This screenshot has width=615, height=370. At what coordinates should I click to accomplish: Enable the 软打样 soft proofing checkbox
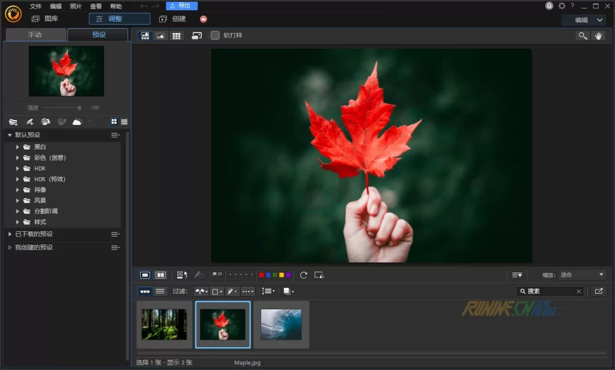pos(215,35)
